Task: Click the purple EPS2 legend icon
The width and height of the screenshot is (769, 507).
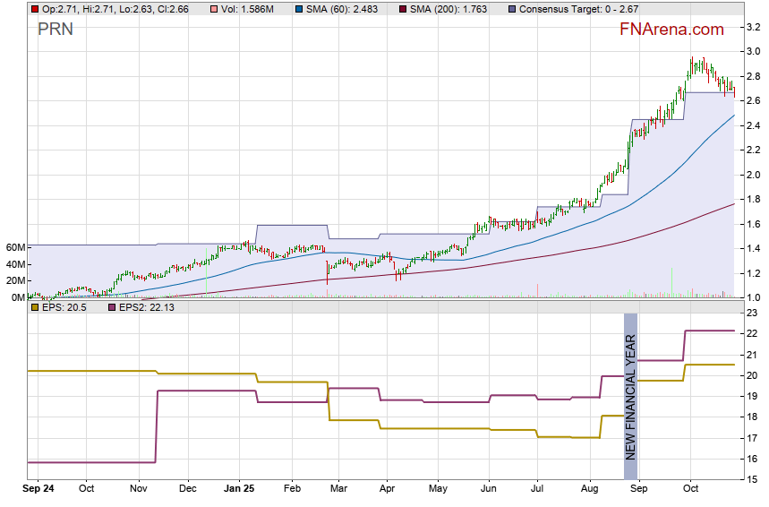Action: coord(112,307)
